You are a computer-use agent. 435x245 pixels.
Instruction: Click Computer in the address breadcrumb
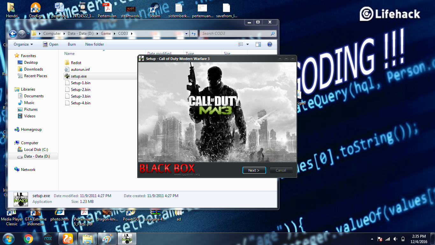pos(52,33)
